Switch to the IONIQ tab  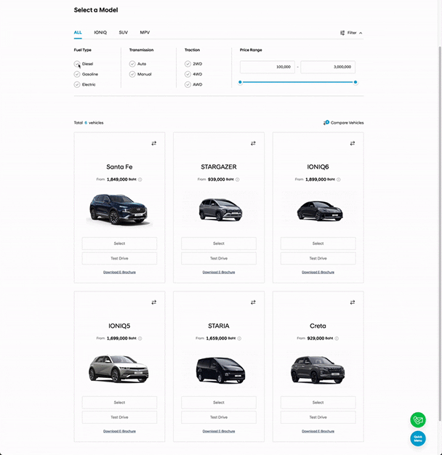100,33
